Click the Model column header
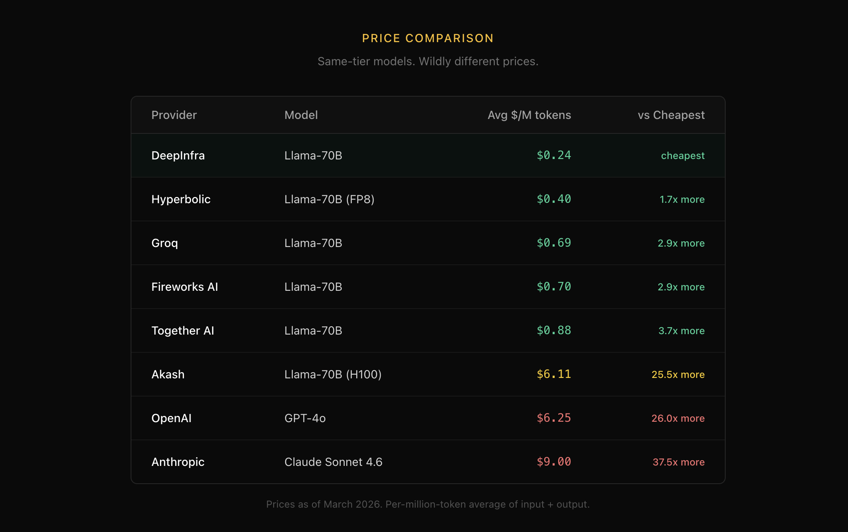Screen dimensions: 848x532 coord(301,115)
